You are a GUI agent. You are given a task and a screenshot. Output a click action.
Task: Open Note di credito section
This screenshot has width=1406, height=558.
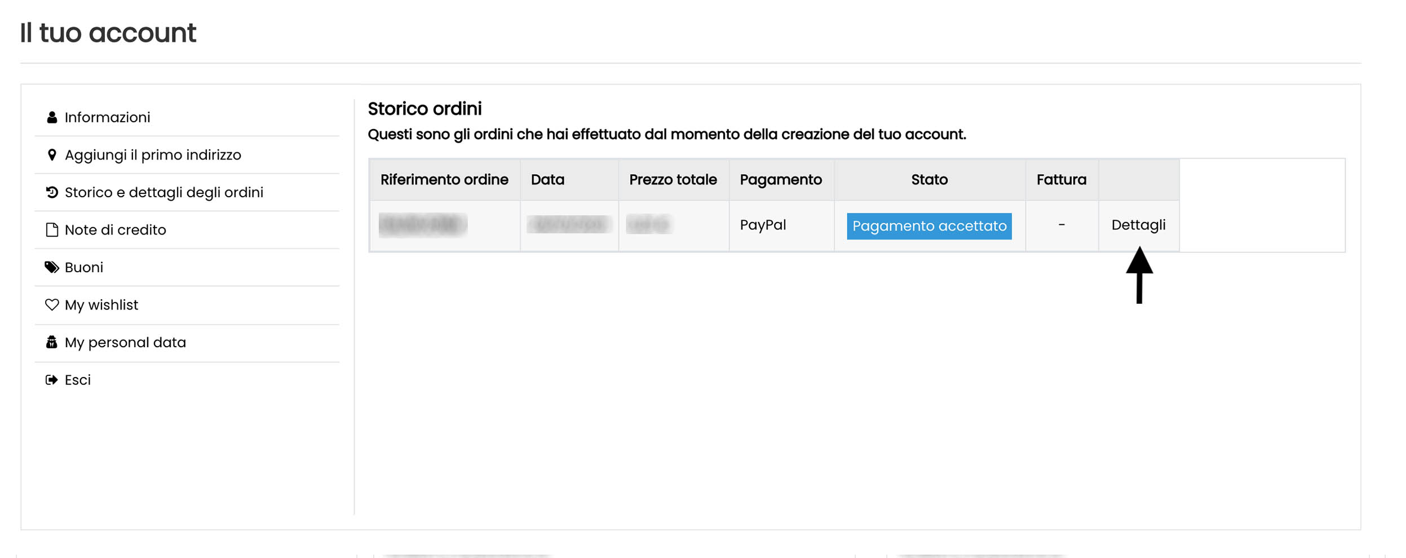pos(115,230)
